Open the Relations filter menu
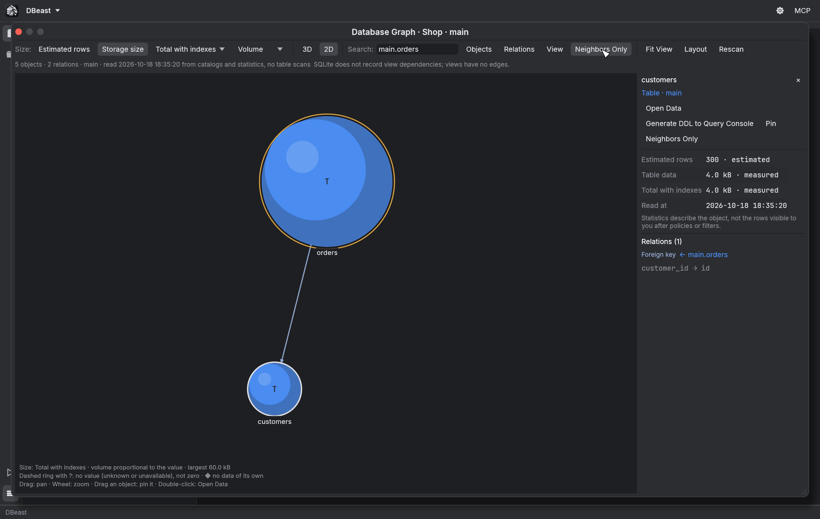 coord(519,49)
